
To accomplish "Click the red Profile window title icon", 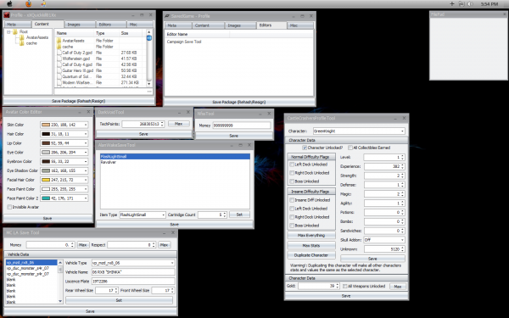I will click(7, 15).
